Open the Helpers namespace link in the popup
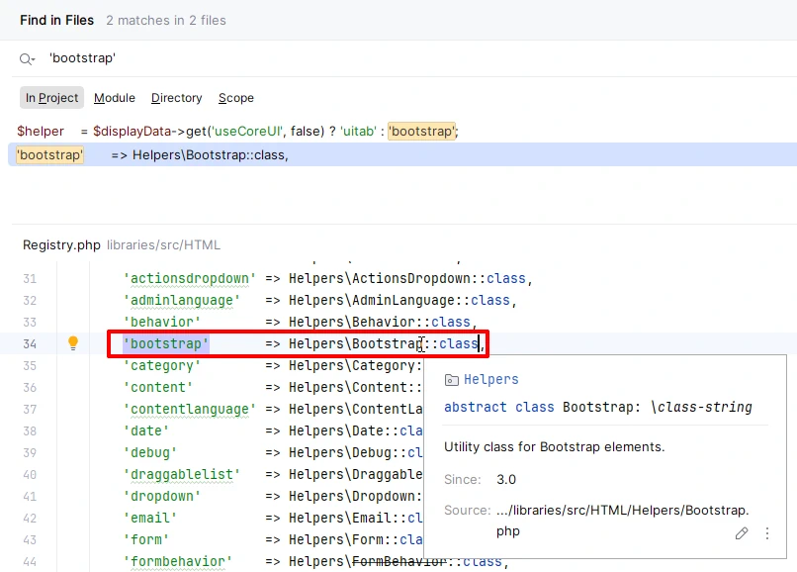The width and height of the screenshot is (797, 572). 490,379
